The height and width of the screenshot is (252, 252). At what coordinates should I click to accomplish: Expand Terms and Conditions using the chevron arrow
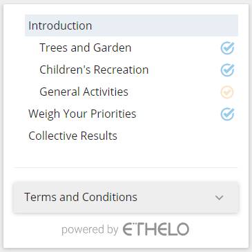click(219, 198)
